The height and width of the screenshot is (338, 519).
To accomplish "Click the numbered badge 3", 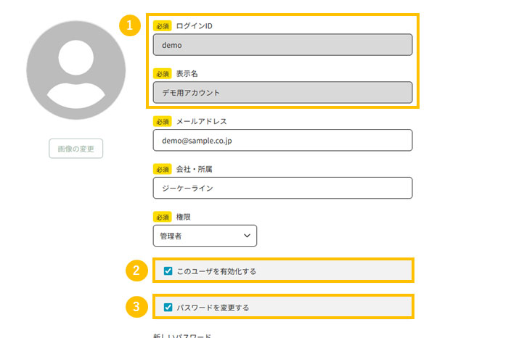I will click(136, 307).
